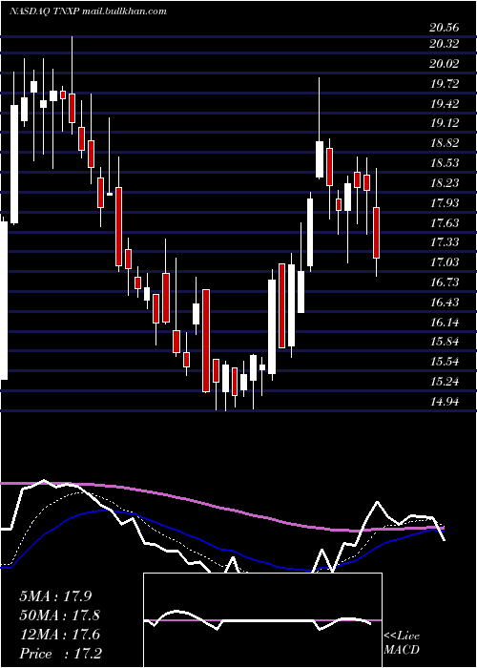Click the 17.93 price level label
The image size is (477, 668).
(x=445, y=202)
